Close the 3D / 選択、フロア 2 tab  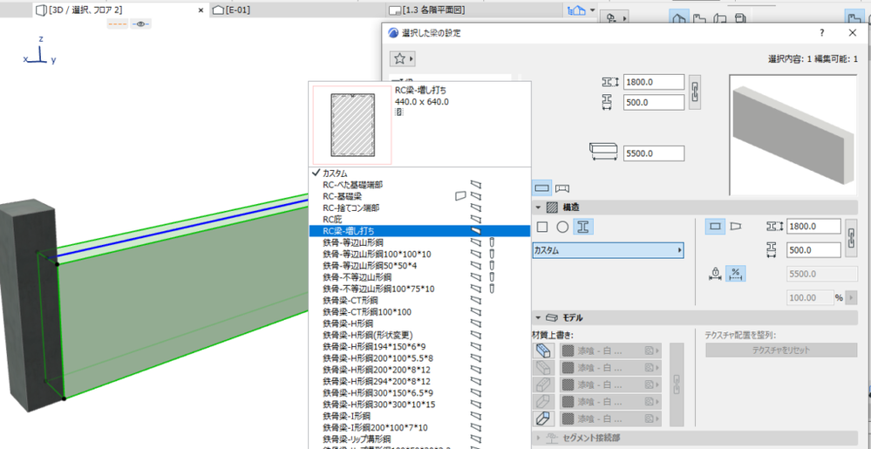(200, 10)
